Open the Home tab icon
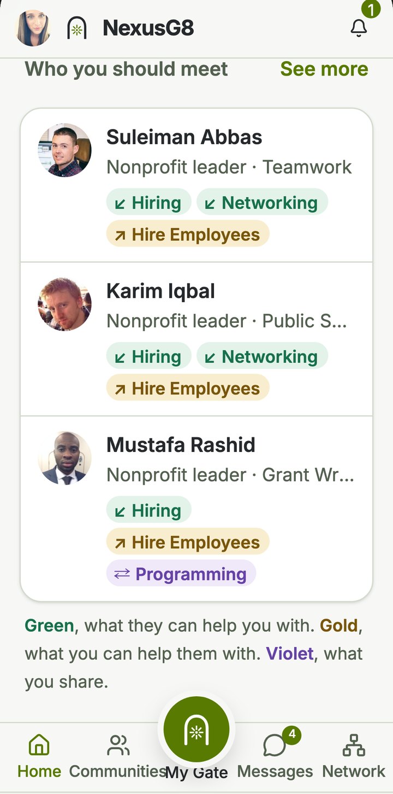This screenshot has width=393, height=794. [x=39, y=745]
